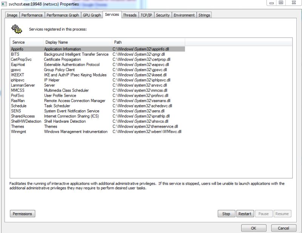
Task: Confirm with the OK button
Action: pos(254,228)
